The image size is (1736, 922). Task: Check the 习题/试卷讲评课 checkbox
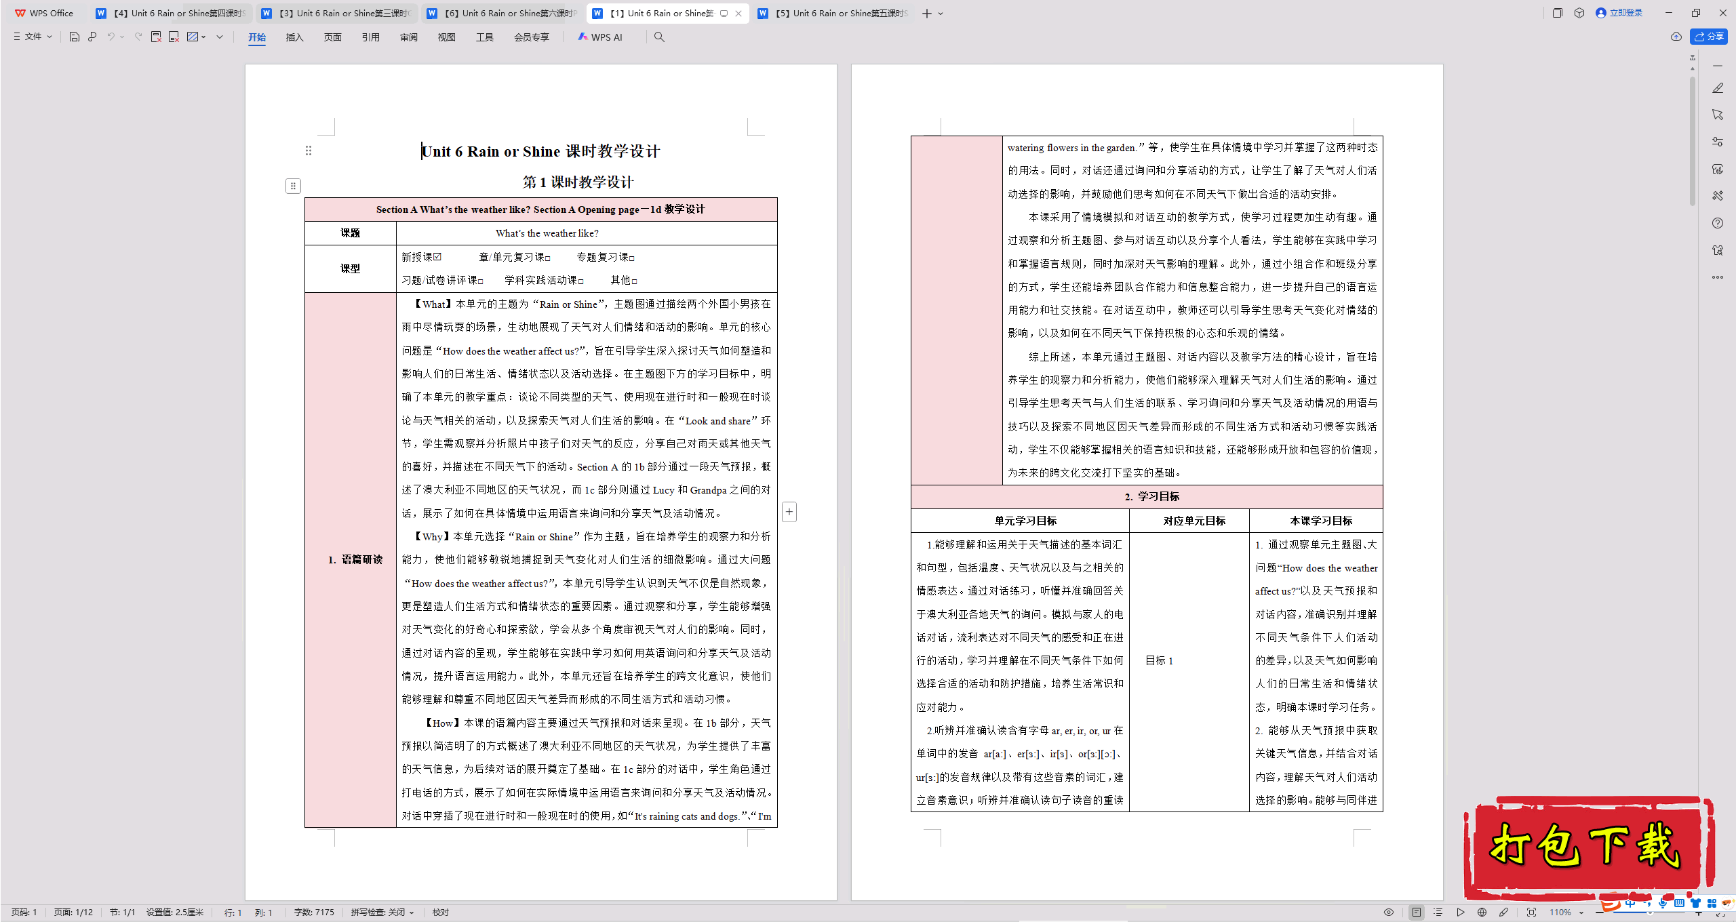pos(480,281)
